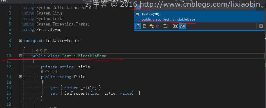The width and height of the screenshot is (266, 108).
Task: Click 'using System.Collections.Generic;' line
Action: pyautogui.click(x=61, y=8)
